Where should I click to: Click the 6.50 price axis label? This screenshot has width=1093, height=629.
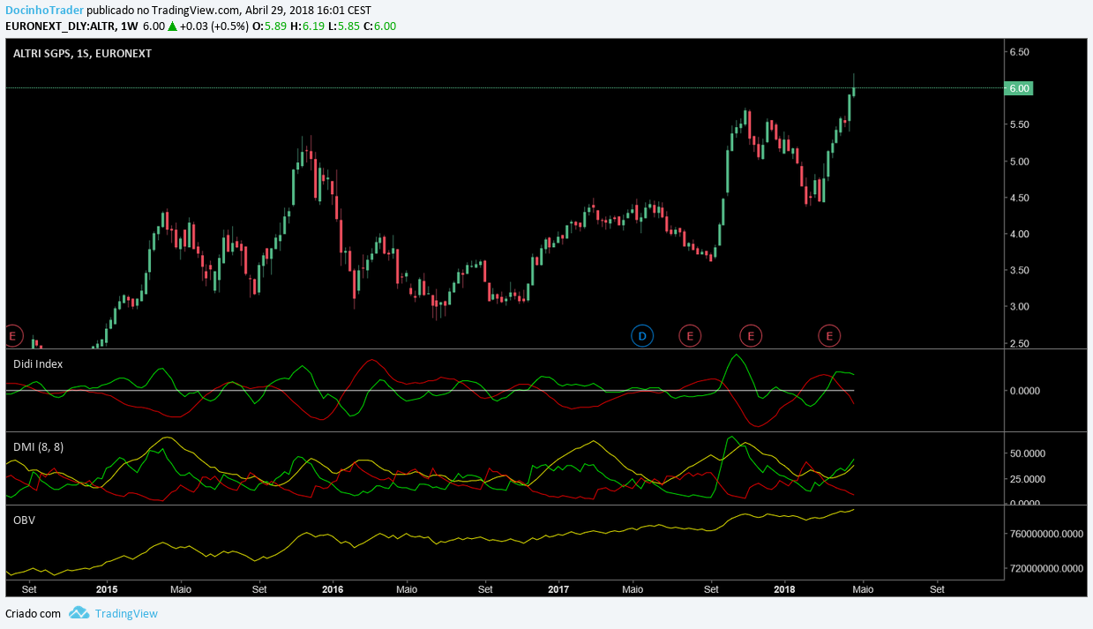(x=1020, y=52)
